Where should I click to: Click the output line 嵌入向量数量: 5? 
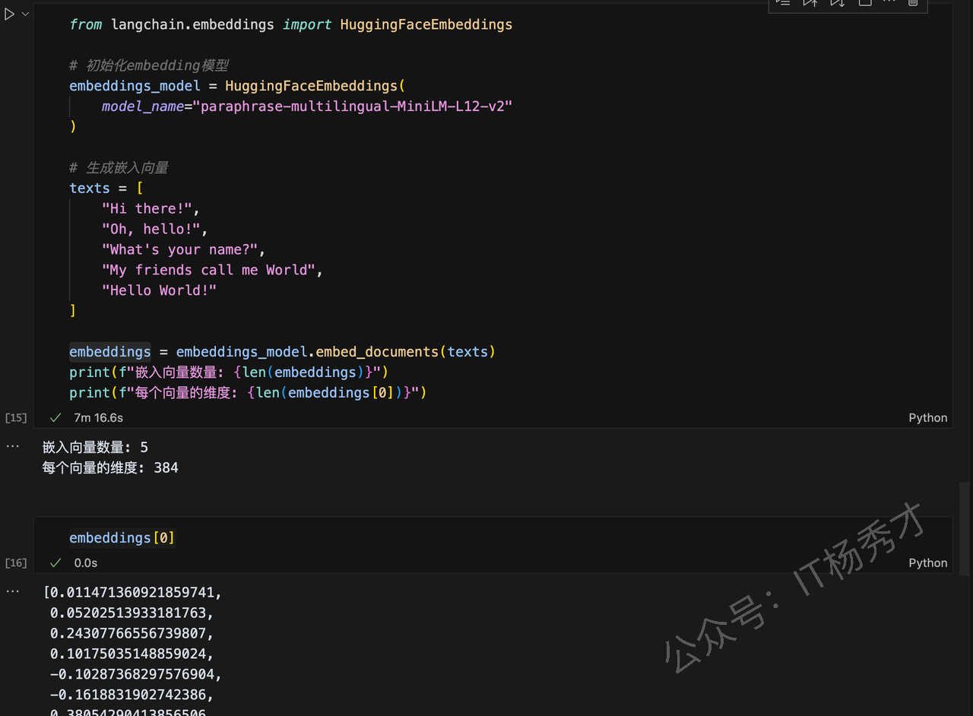coord(95,448)
